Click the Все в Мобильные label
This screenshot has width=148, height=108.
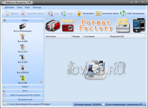coord(22,31)
